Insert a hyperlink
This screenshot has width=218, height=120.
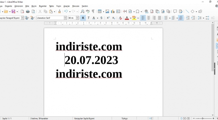point(146,11)
